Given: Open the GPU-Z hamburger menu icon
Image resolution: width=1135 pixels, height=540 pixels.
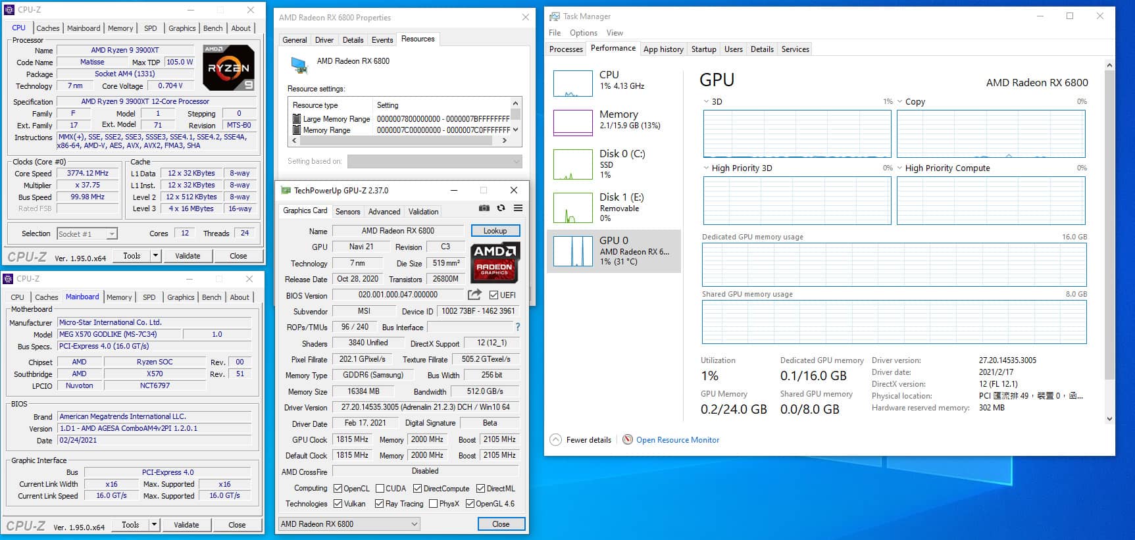Looking at the screenshot, I should (518, 208).
